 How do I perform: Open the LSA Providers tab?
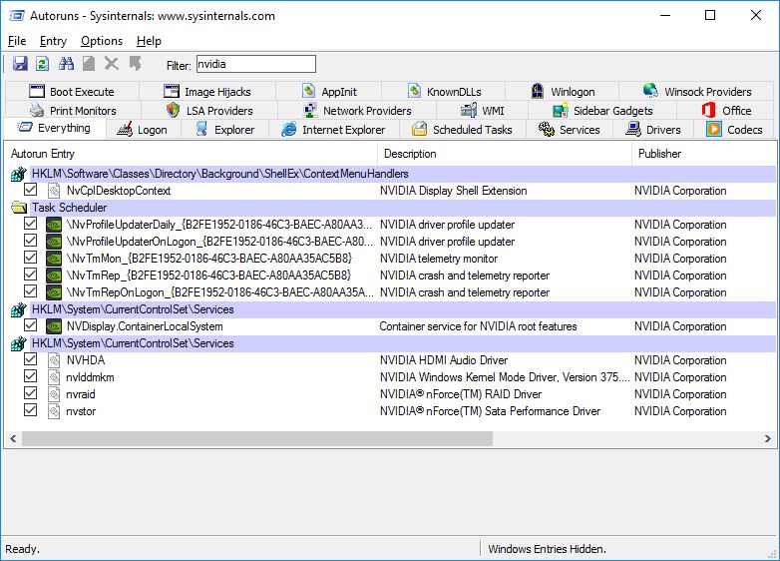209,111
